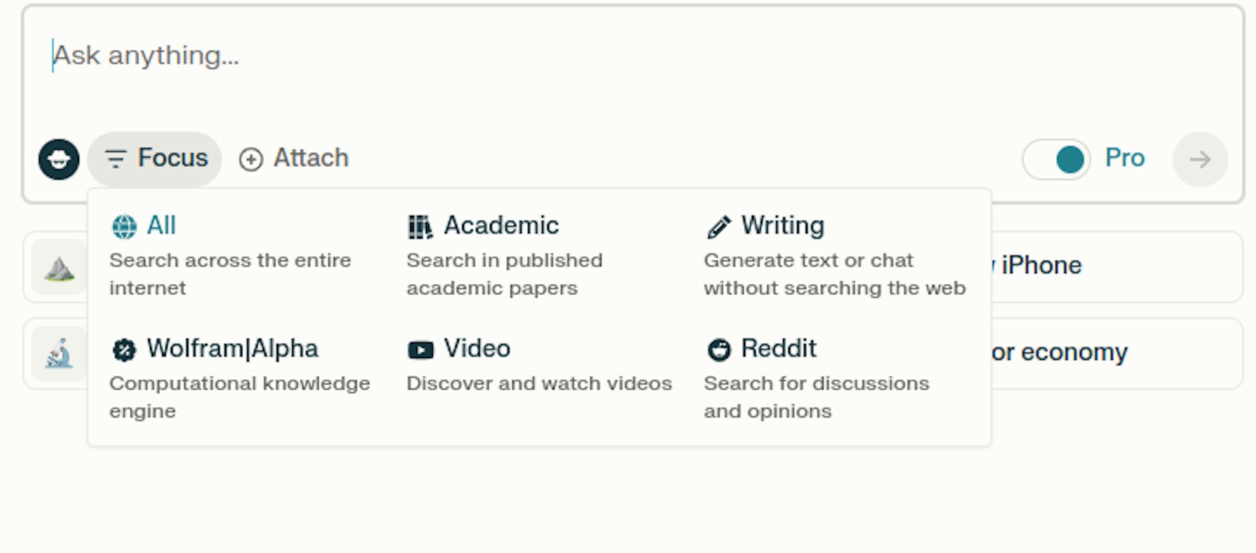Screen dimensions: 1256x553
Task: Open the Focus selection dropdown
Action: [154, 159]
